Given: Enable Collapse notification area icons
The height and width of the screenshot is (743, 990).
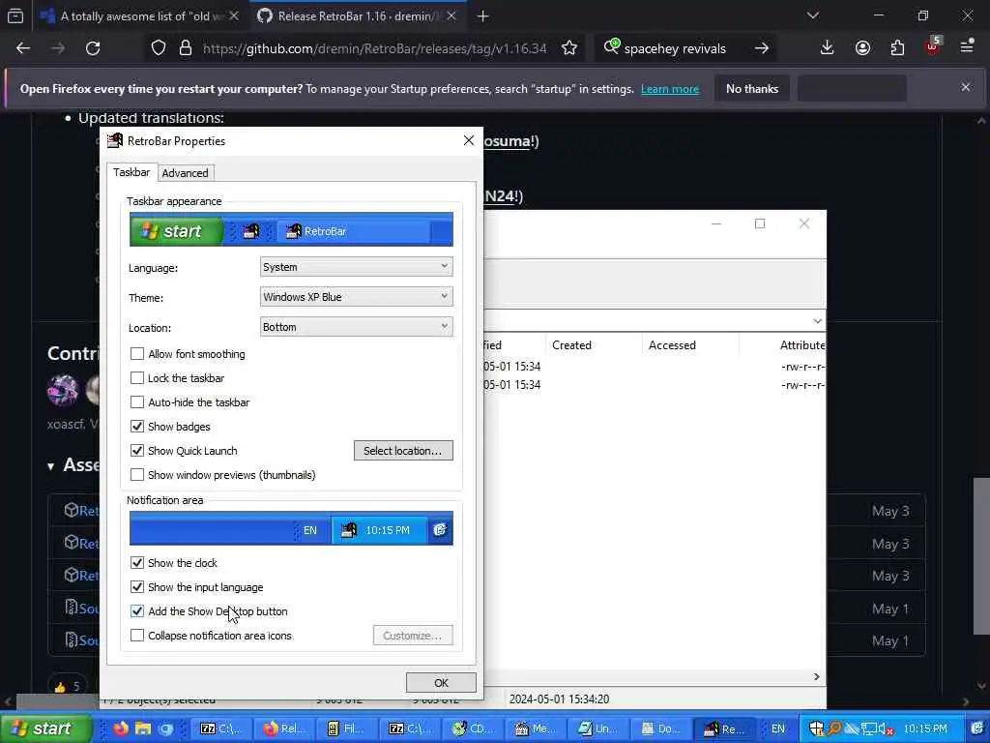Looking at the screenshot, I should point(137,635).
